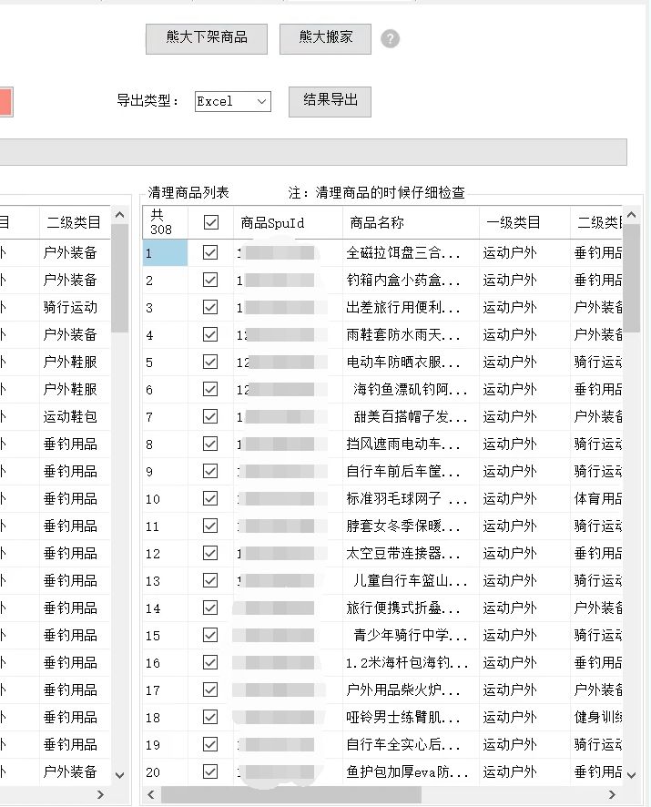Uncheck the checkbox for row 1
This screenshot has width=651, height=807.
point(211,253)
